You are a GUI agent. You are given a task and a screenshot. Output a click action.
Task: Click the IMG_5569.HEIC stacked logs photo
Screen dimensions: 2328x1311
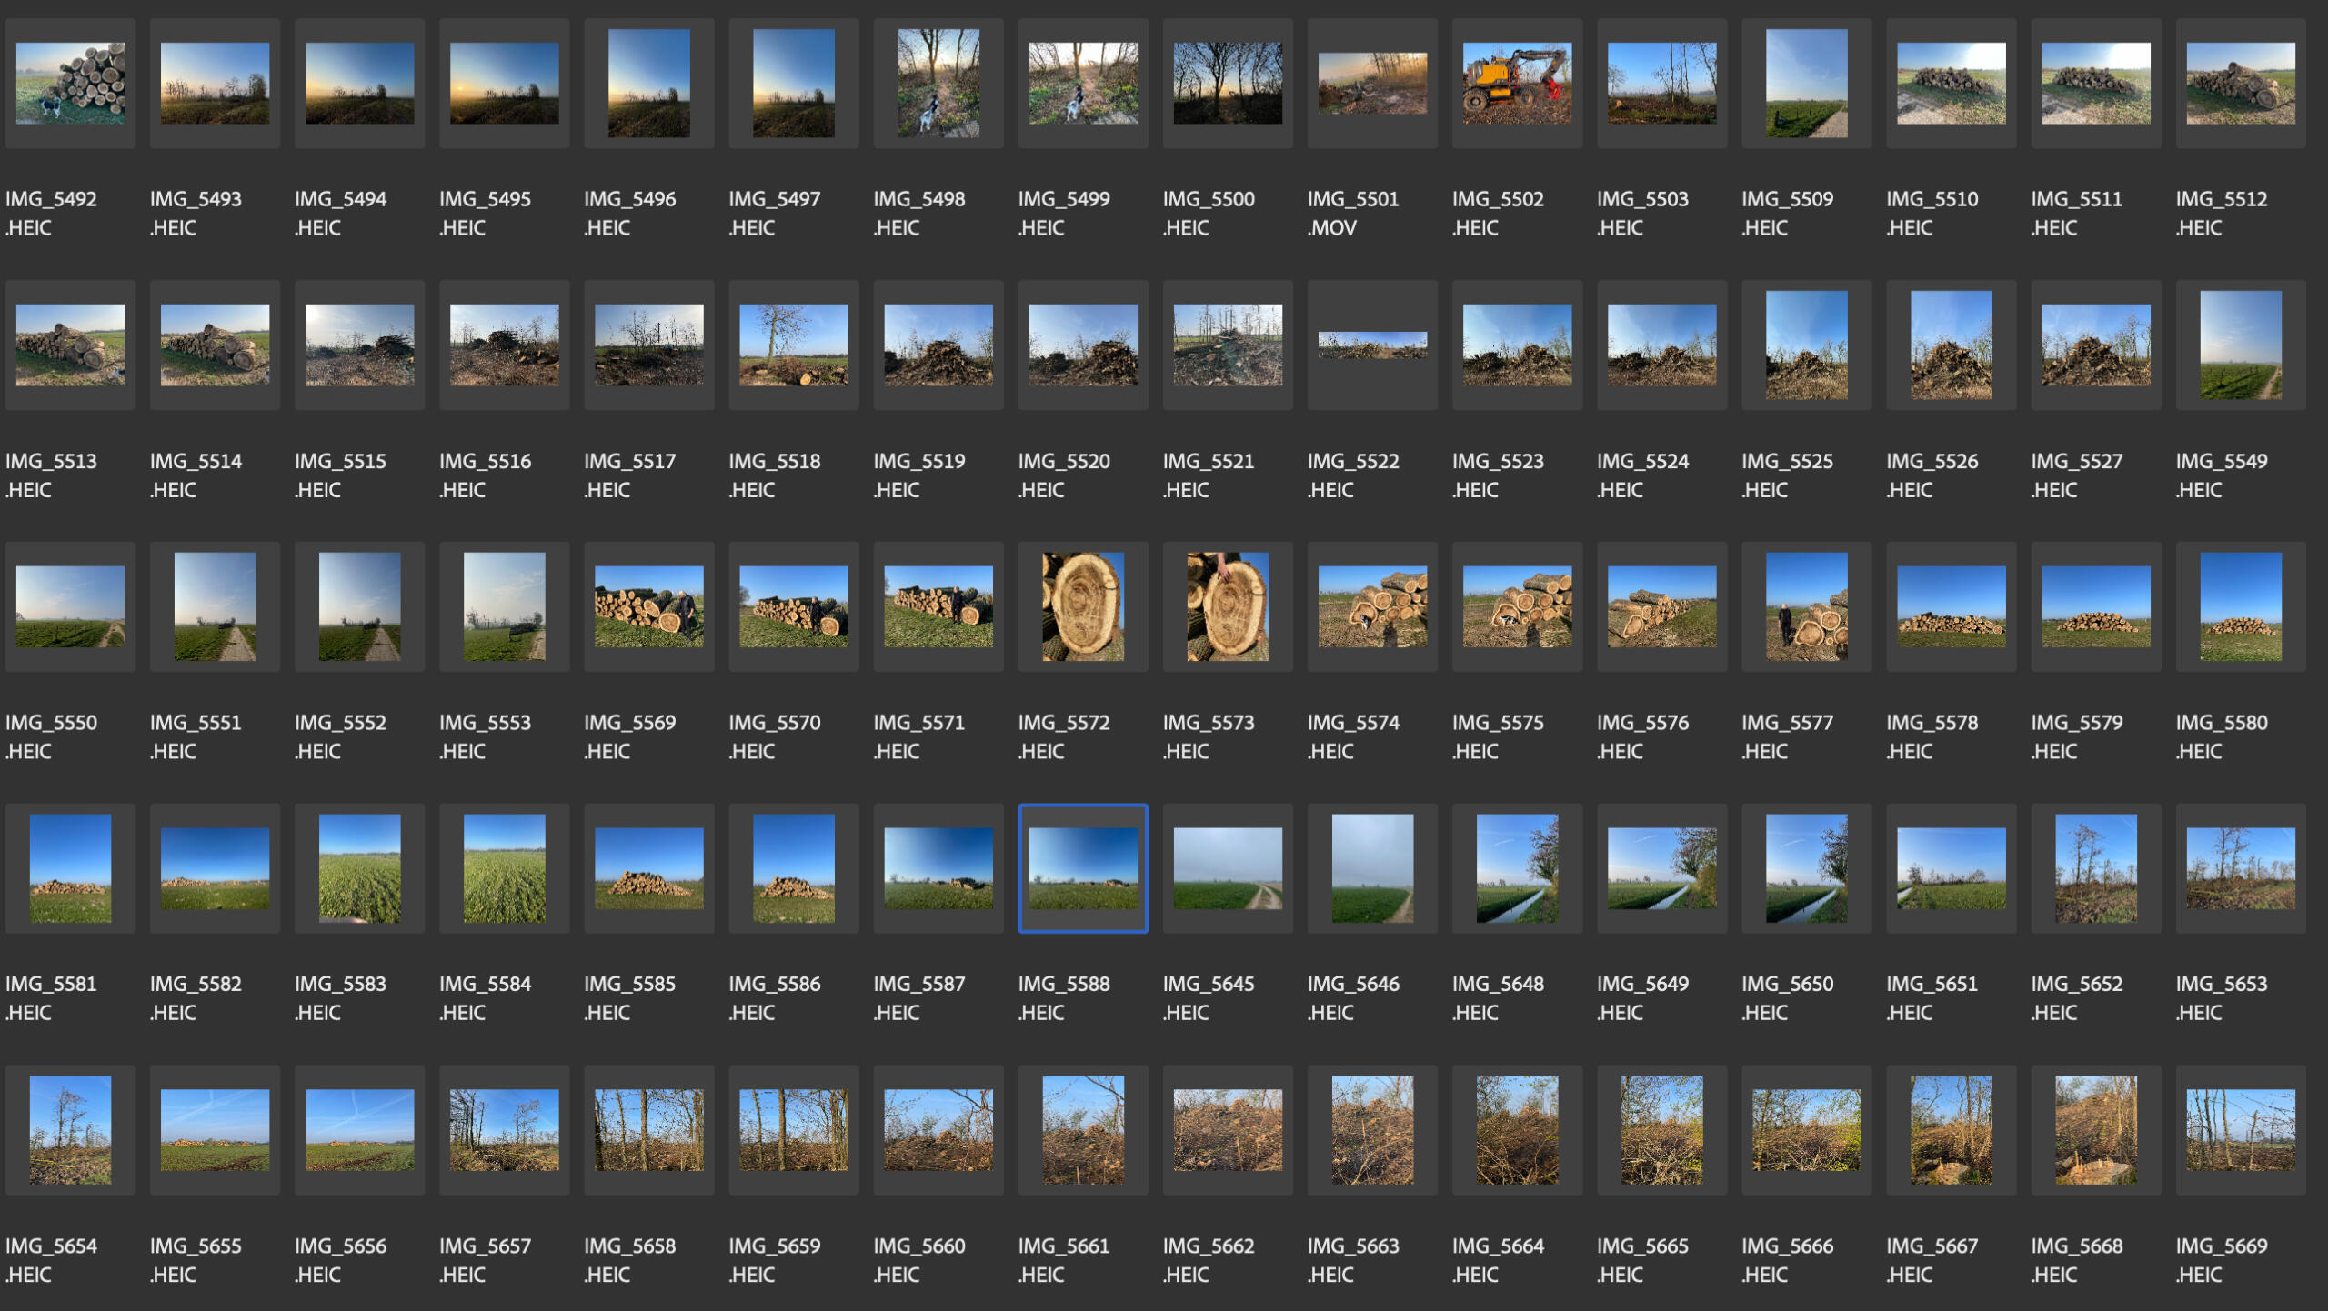(x=648, y=606)
